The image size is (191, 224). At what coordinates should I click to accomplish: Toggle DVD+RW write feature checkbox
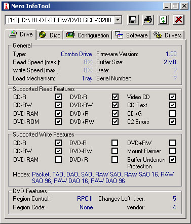(172, 143)
